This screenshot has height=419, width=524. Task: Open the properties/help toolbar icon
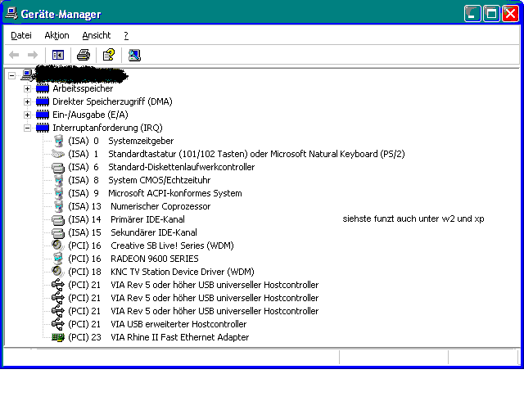108,55
